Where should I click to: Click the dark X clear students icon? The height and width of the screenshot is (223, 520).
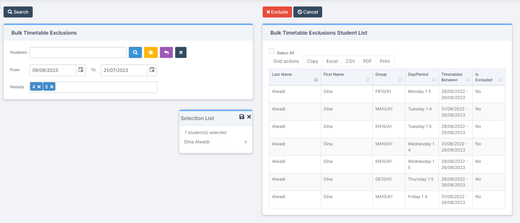[181, 52]
